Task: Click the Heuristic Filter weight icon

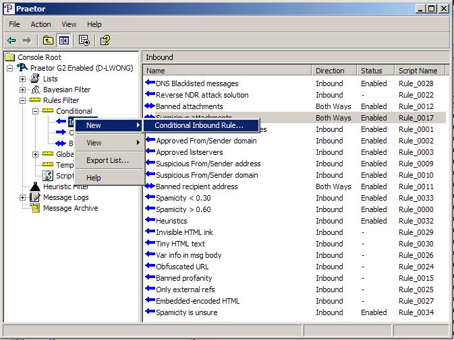Action: pos(35,186)
